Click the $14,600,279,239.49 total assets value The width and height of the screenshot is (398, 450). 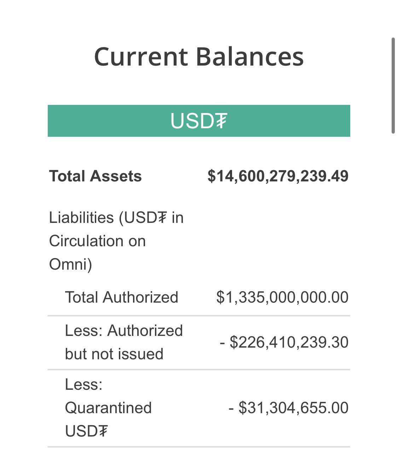click(x=278, y=176)
